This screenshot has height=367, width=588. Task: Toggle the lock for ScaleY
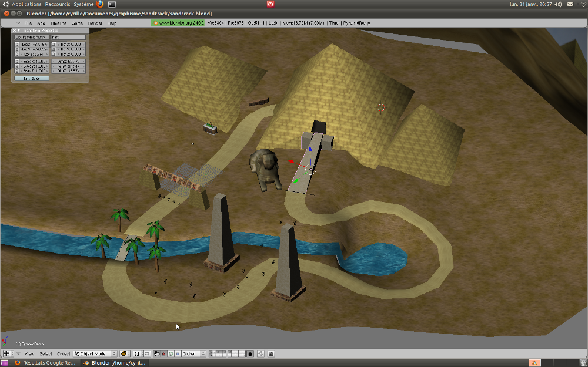click(x=17, y=66)
